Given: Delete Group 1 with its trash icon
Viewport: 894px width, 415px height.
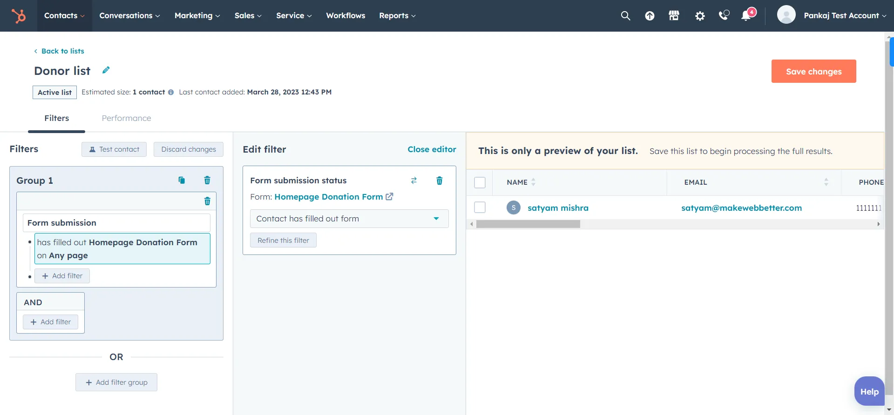Looking at the screenshot, I should tap(207, 181).
